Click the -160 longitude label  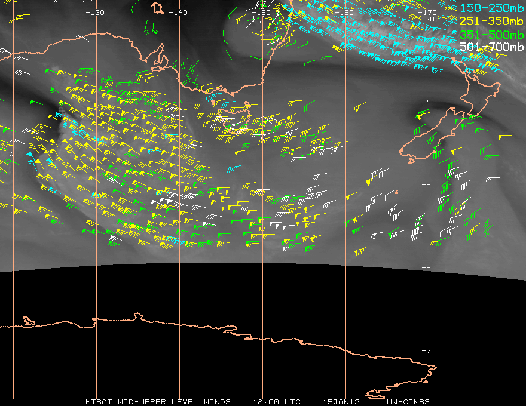point(344,13)
